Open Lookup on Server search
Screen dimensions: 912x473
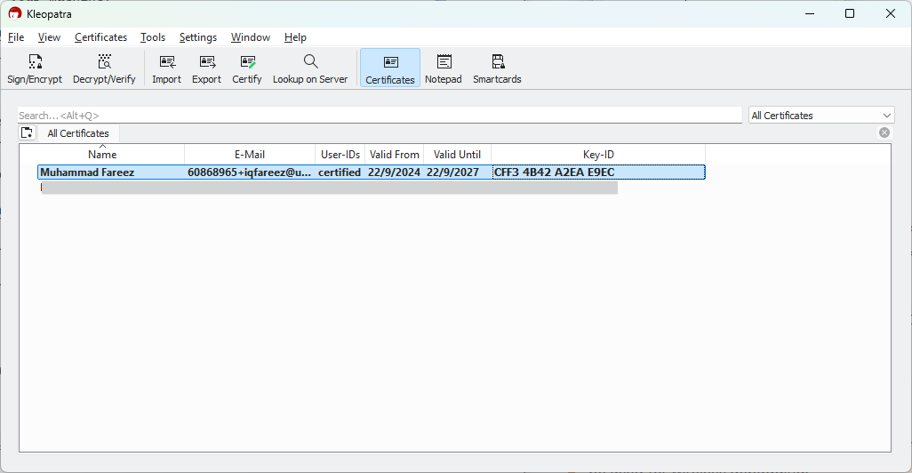[x=310, y=68]
